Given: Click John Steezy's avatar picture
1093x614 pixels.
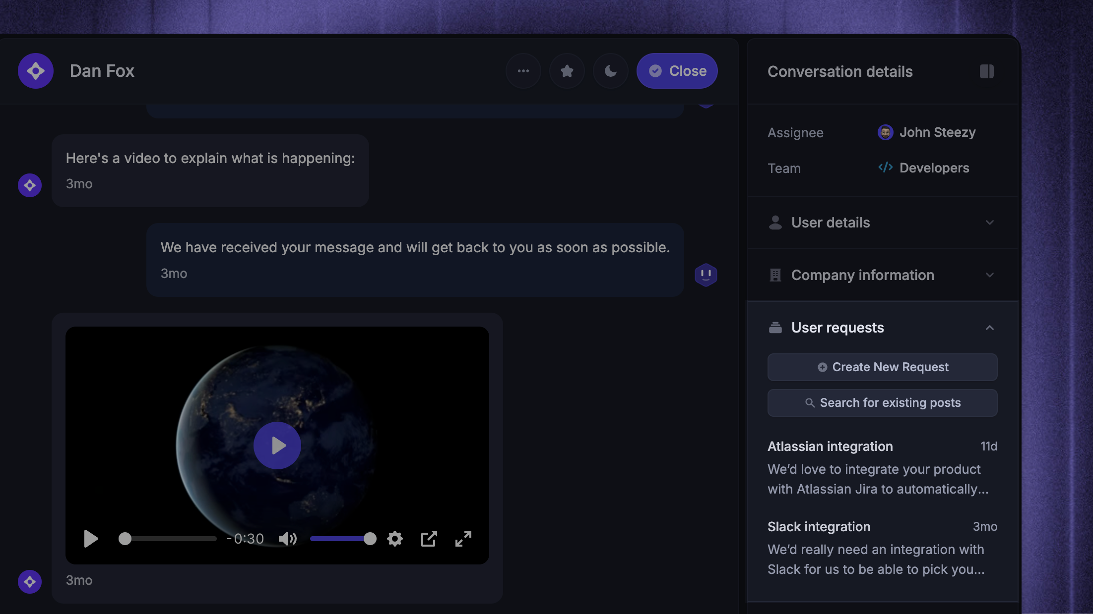Looking at the screenshot, I should [x=885, y=132].
